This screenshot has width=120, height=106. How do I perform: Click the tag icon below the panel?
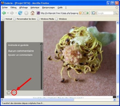pos(14,93)
